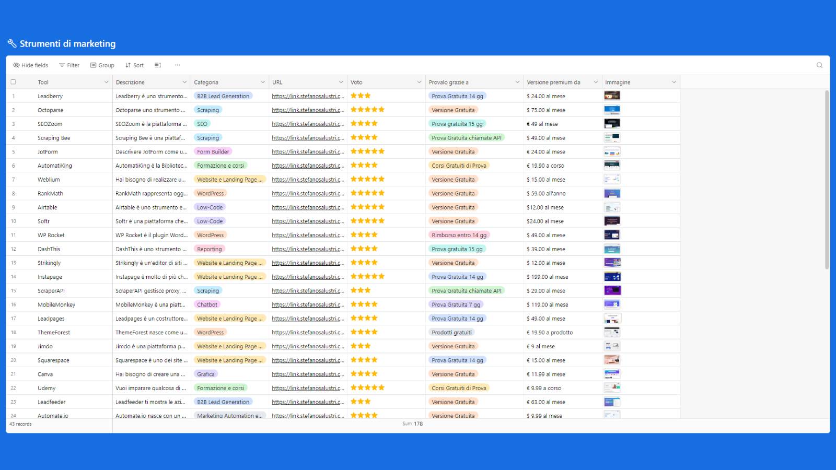Select the description cell for Weblium
This screenshot has height=470, width=836.
pyautogui.click(x=152, y=180)
